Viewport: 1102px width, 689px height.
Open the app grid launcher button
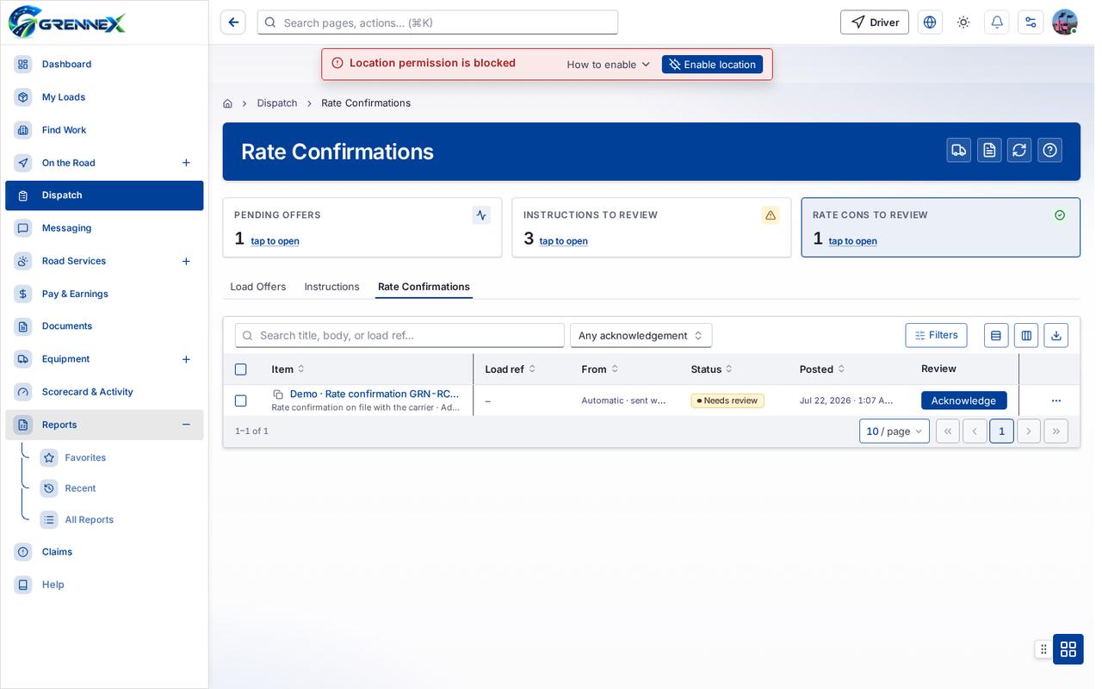click(x=1068, y=649)
